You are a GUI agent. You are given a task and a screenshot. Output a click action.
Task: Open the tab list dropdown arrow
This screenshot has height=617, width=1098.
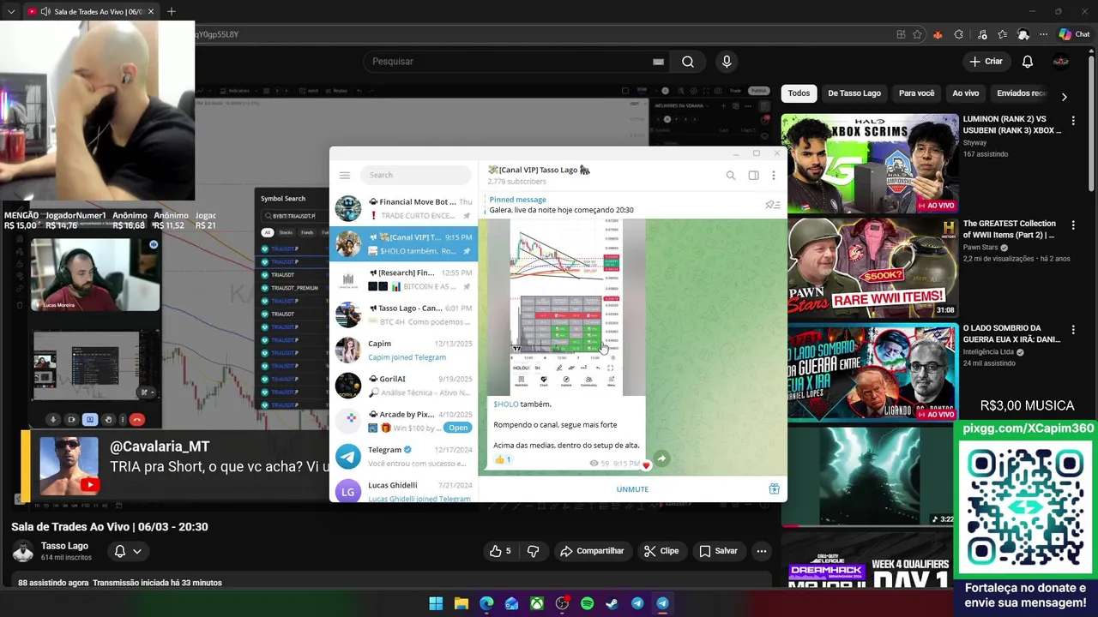pyautogui.click(x=11, y=12)
